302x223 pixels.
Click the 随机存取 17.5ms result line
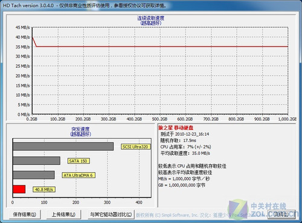coord(178,141)
